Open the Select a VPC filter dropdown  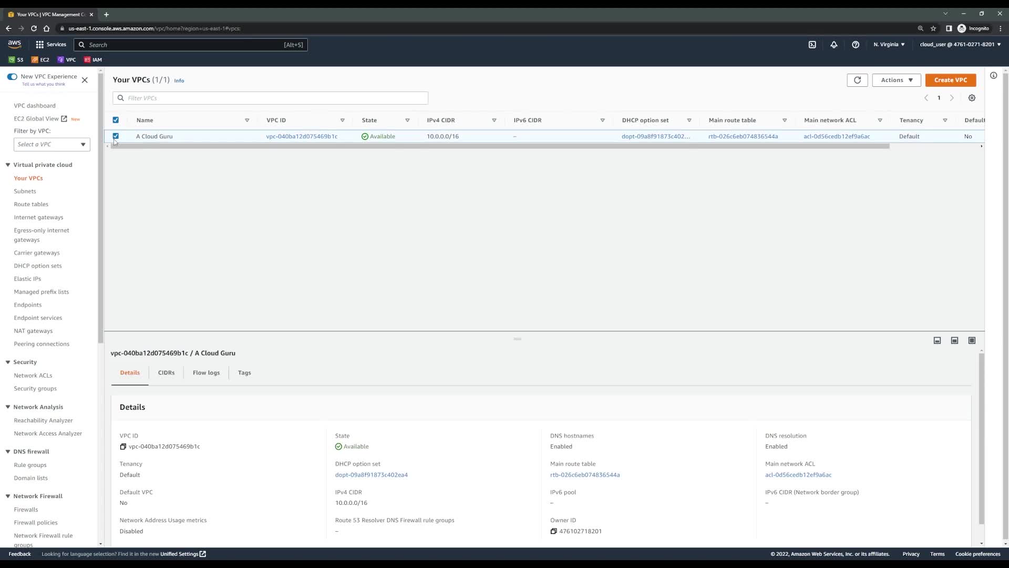[x=52, y=145]
